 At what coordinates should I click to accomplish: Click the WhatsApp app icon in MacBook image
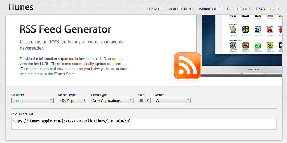click(258, 45)
